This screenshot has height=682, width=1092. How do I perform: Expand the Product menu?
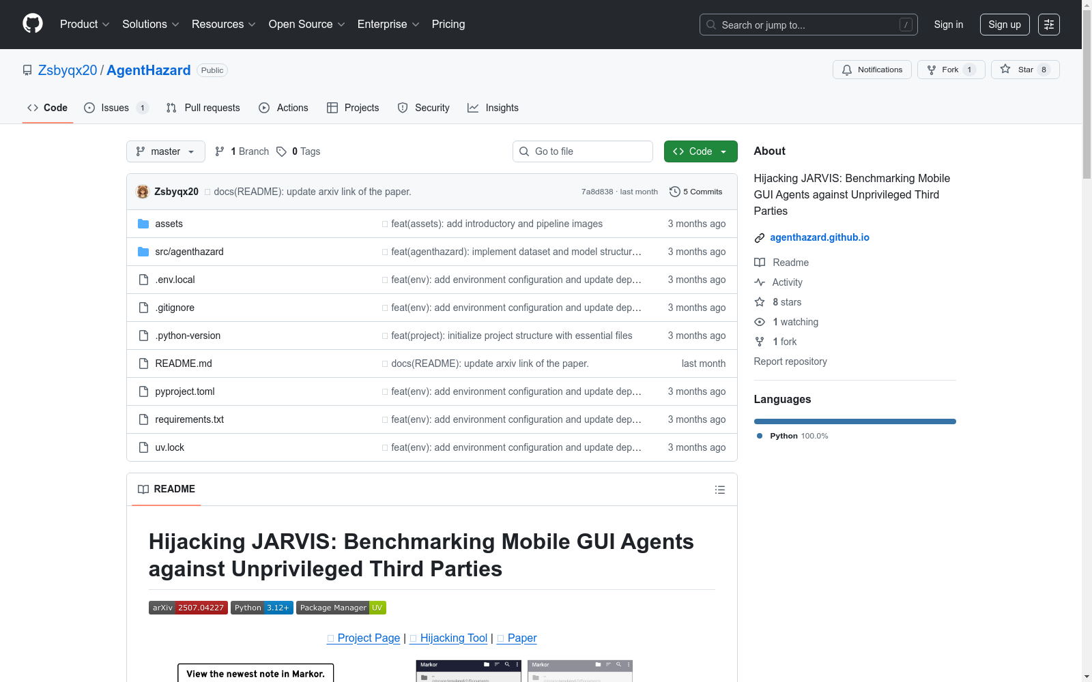pyautogui.click(x=85, y=24)
